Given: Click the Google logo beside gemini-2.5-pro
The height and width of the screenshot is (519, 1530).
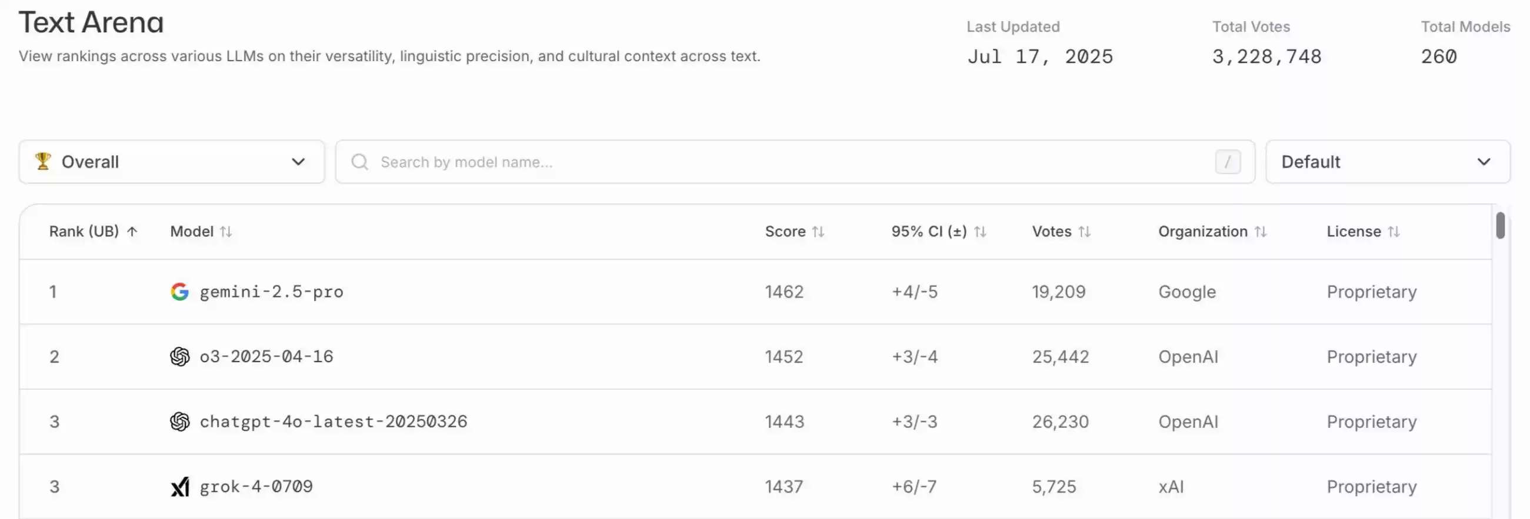Looking at the screenshot, I should coord(179,291).
